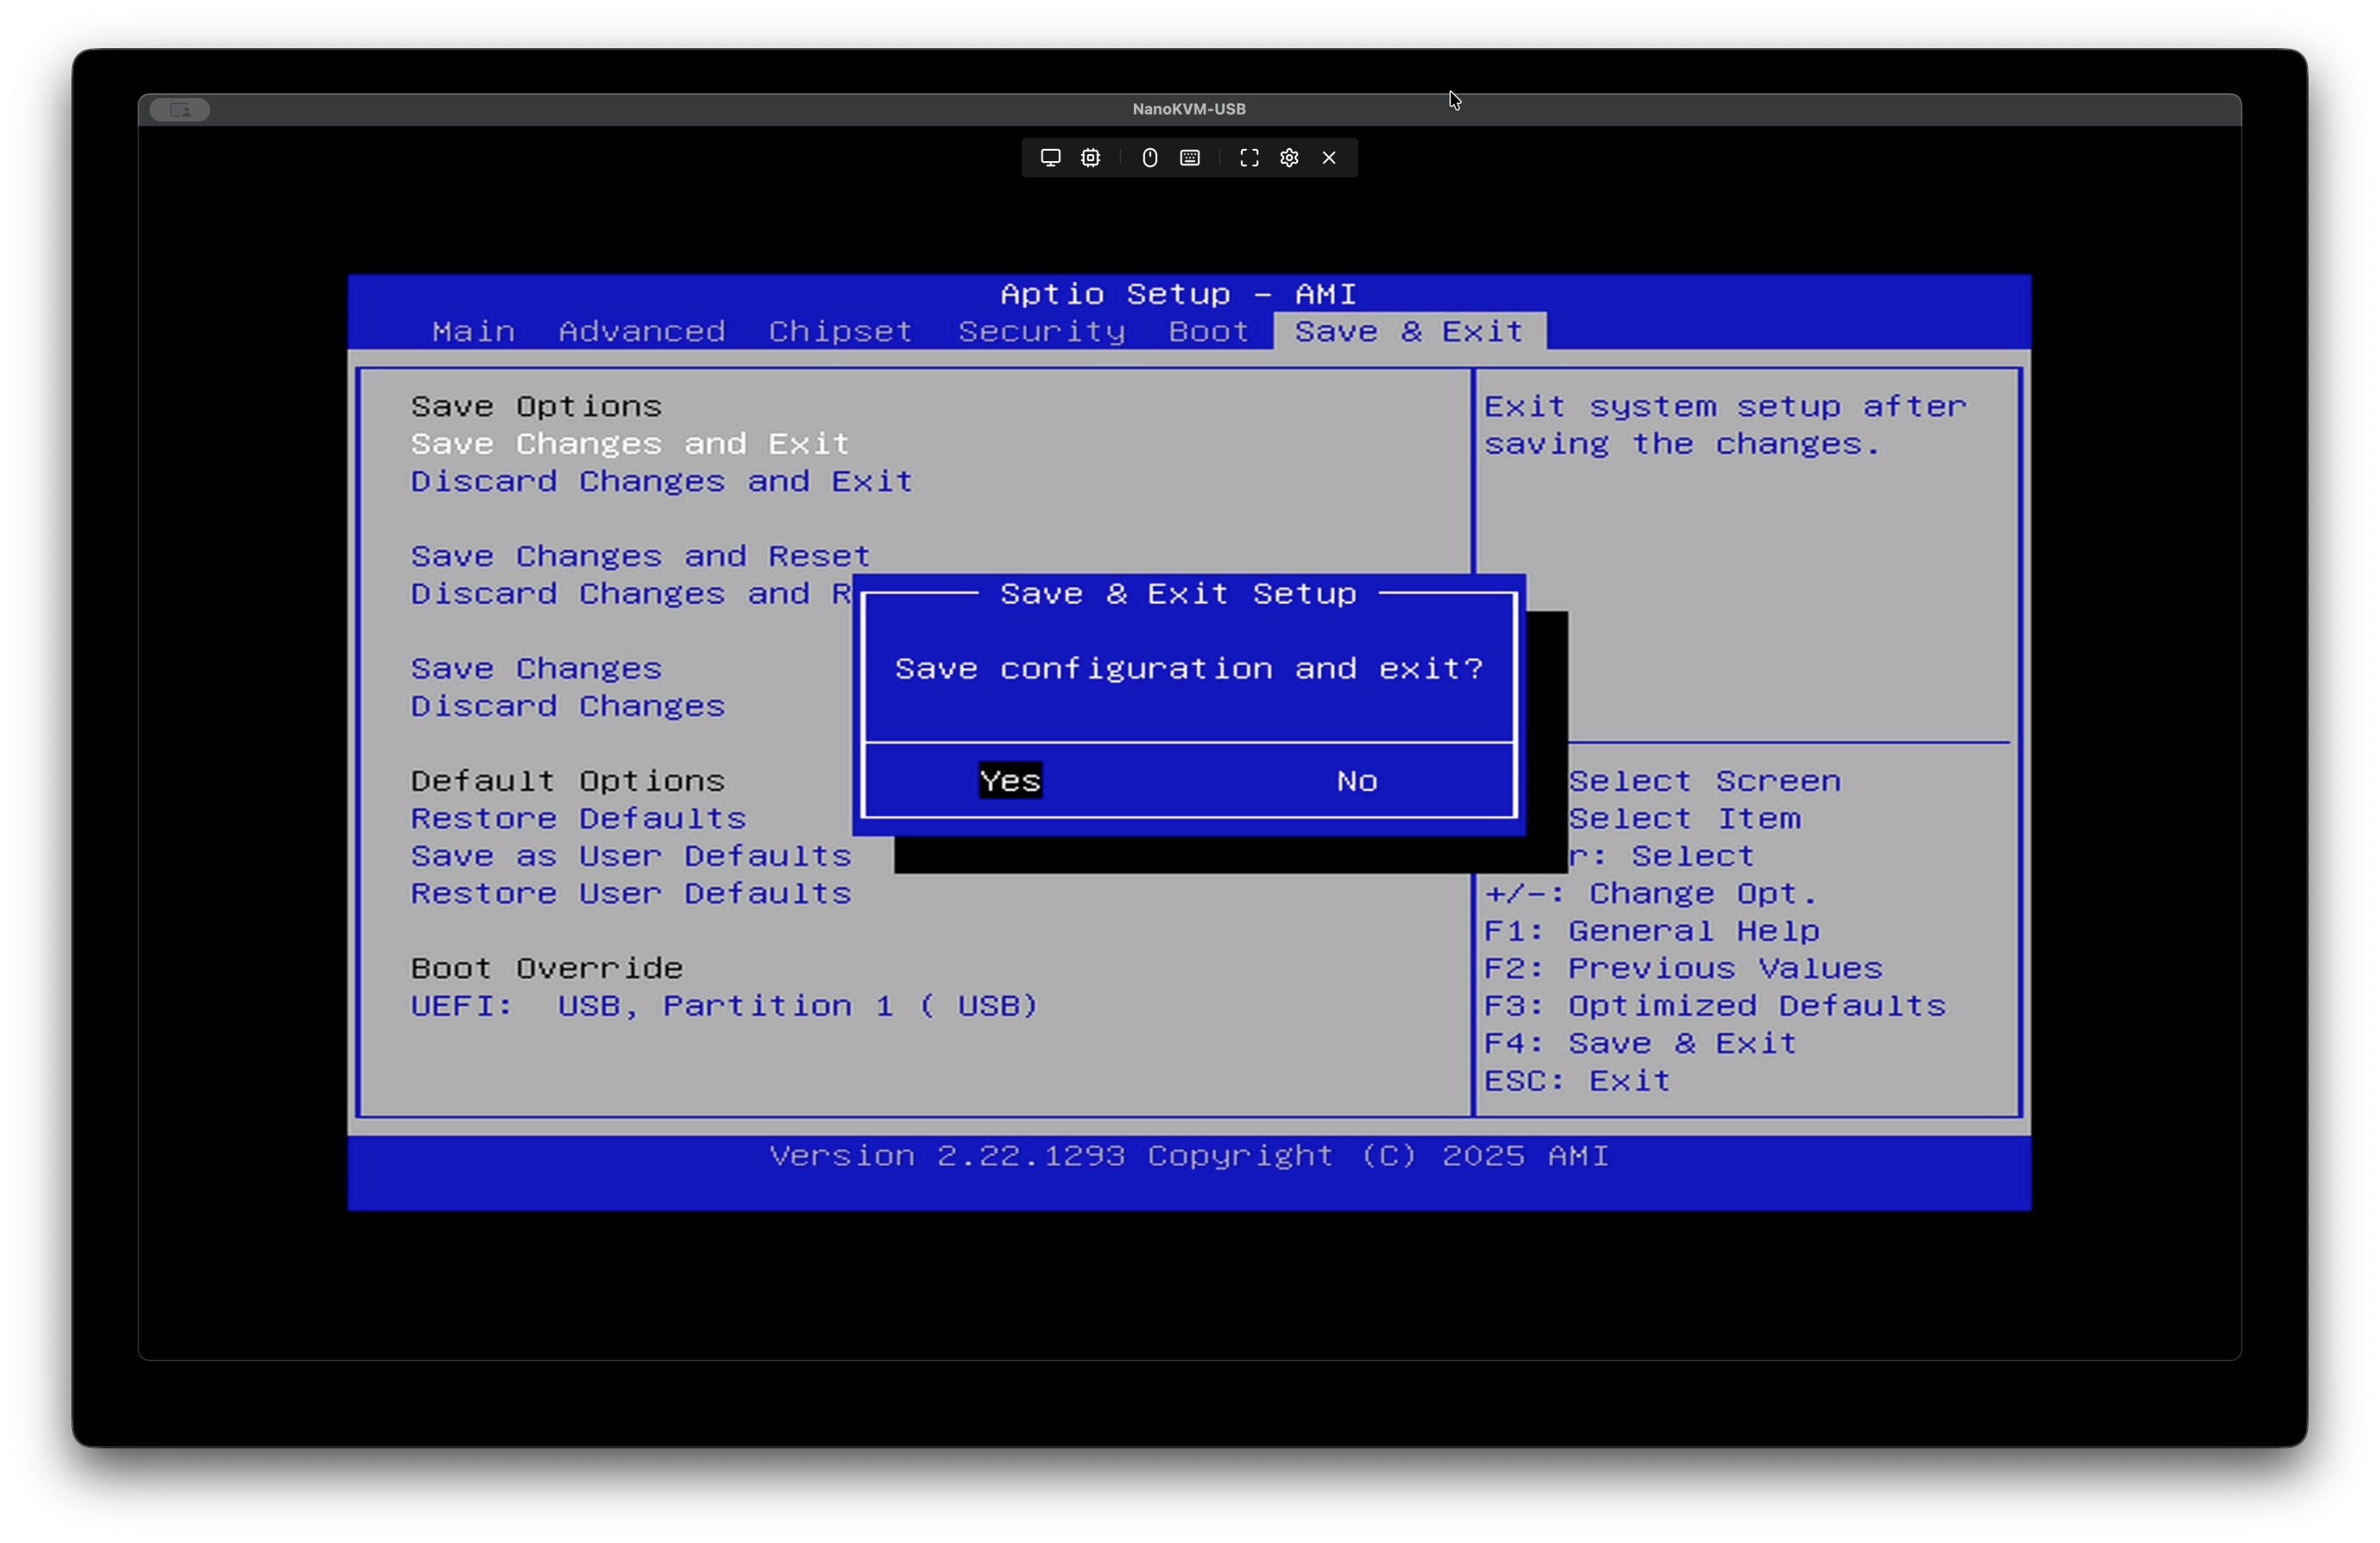Select the Restore Defaults option
The image size is (2380, 1543).
pos(578,819)
